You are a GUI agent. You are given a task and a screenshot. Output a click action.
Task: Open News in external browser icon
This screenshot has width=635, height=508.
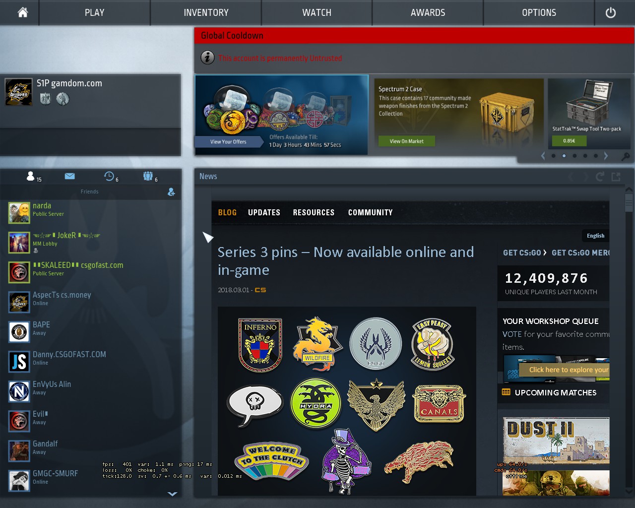click(x=616, y=177)
